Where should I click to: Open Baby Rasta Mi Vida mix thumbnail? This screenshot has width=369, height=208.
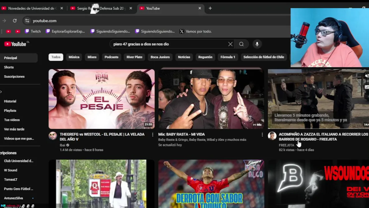click(211, 99)
